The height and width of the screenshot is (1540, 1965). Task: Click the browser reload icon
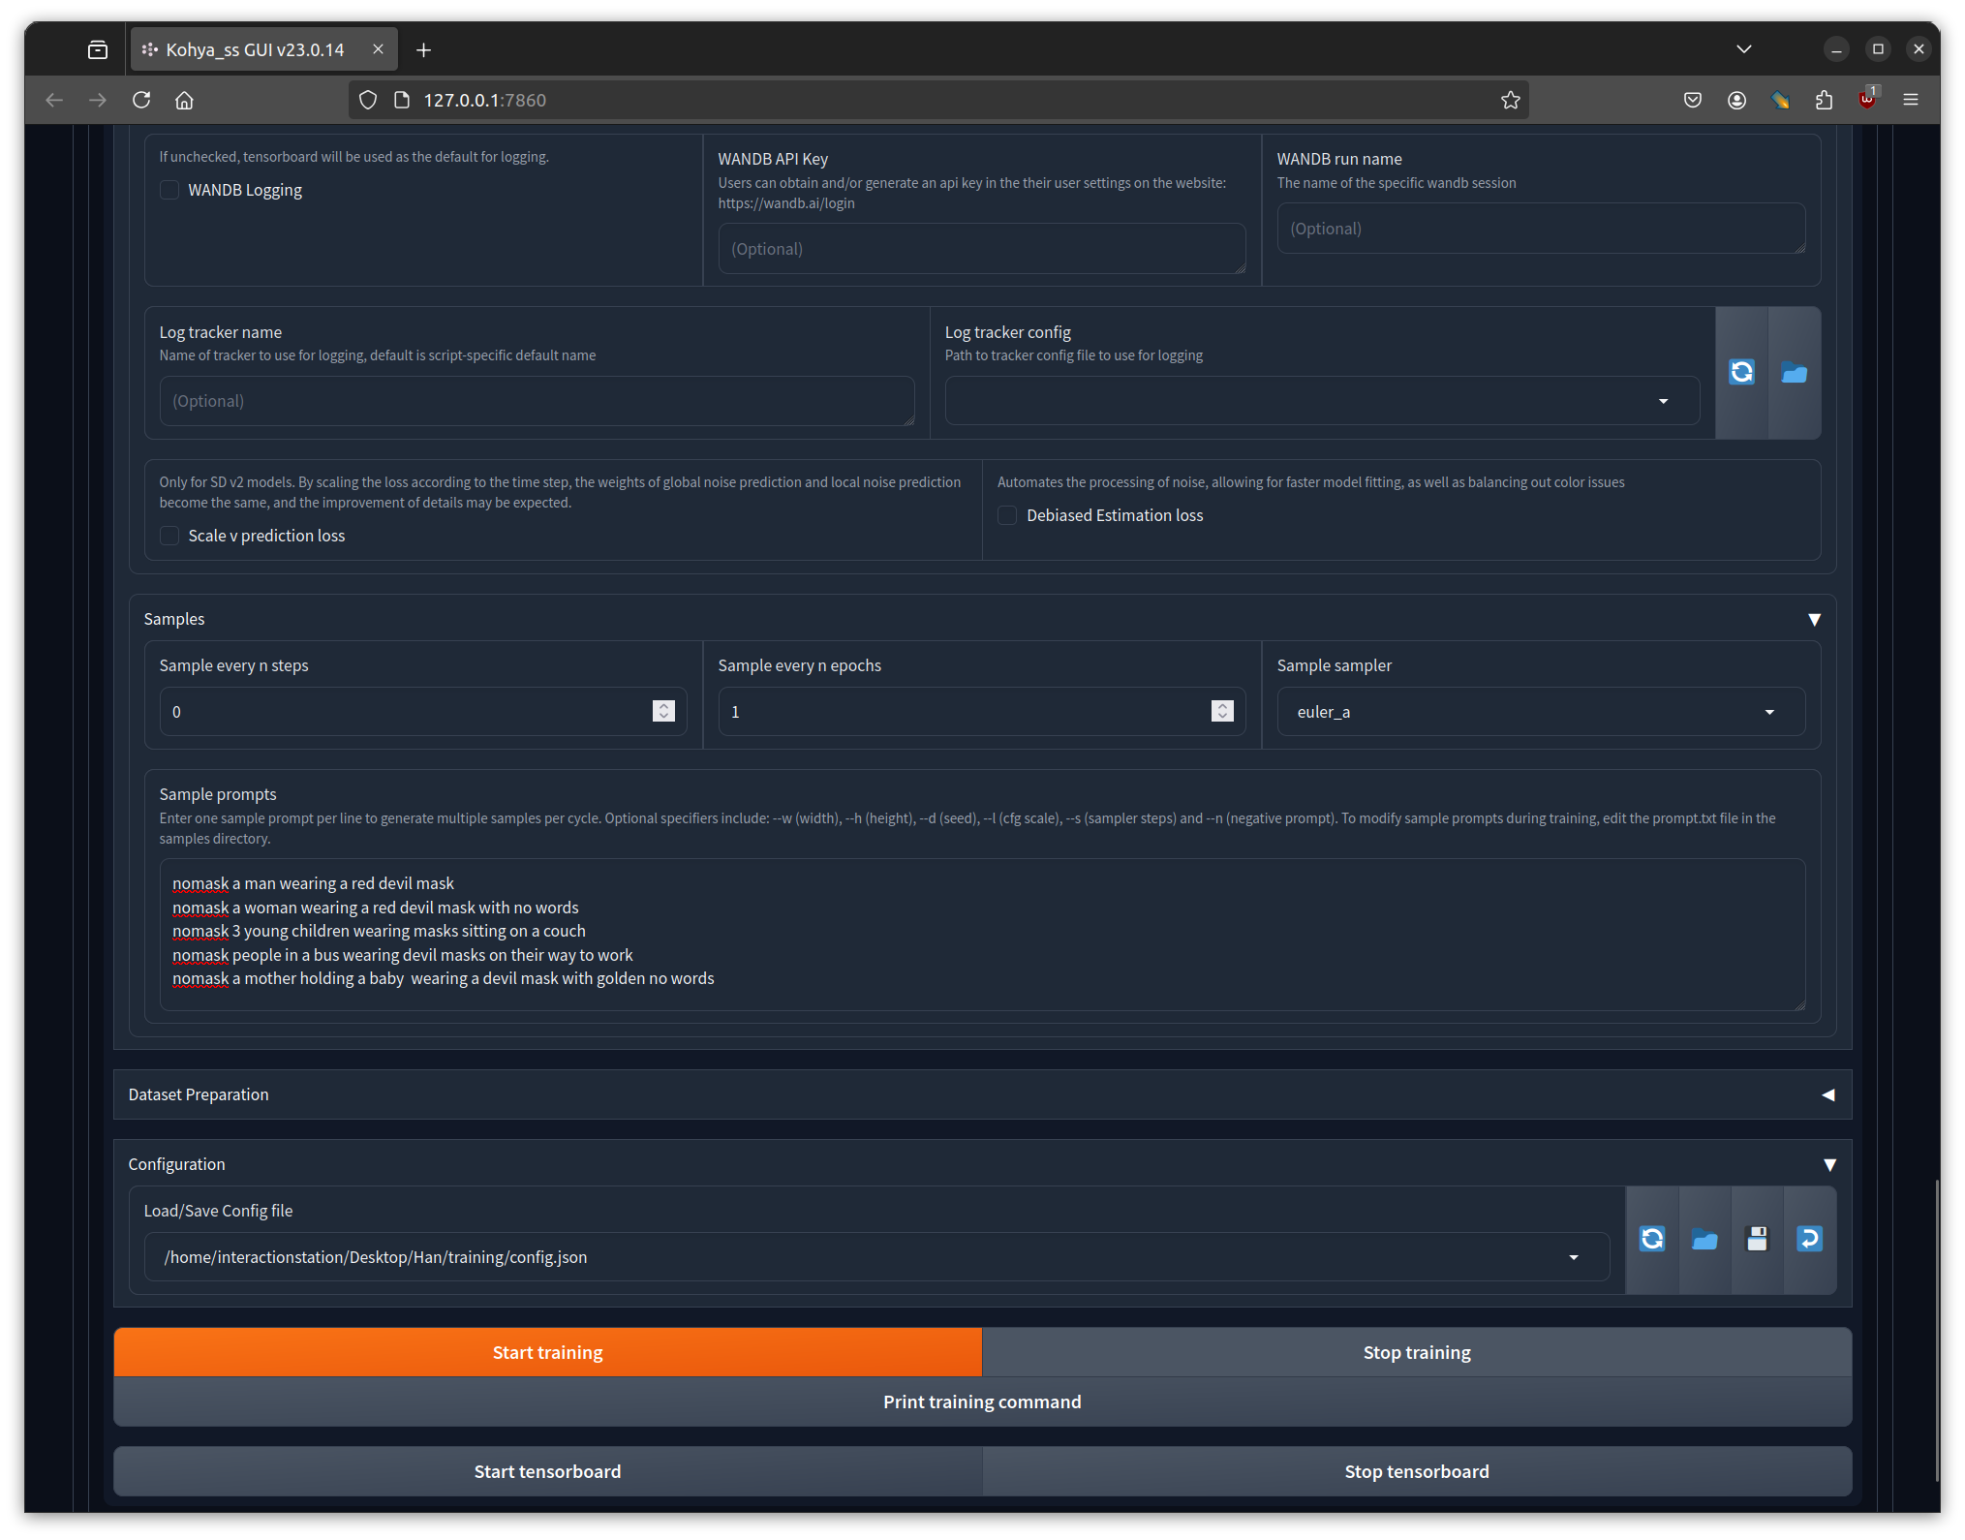[x=141, y=100]
